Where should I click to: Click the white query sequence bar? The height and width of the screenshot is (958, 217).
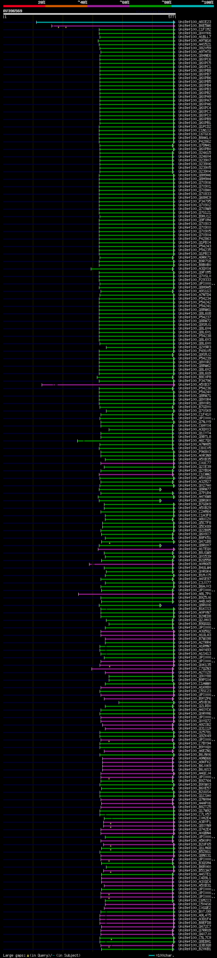(x=90, y=14)
